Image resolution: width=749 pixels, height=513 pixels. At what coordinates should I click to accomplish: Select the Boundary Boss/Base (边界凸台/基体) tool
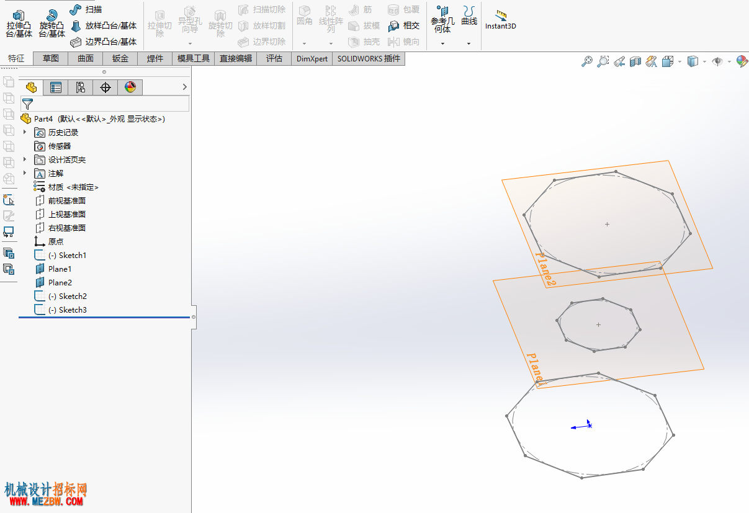pyautogui.click(x=103, y=42)
